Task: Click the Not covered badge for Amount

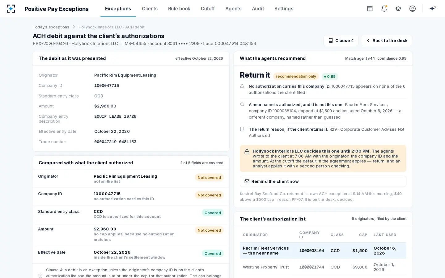Action: pyautogui.click(x=209, y=230)
